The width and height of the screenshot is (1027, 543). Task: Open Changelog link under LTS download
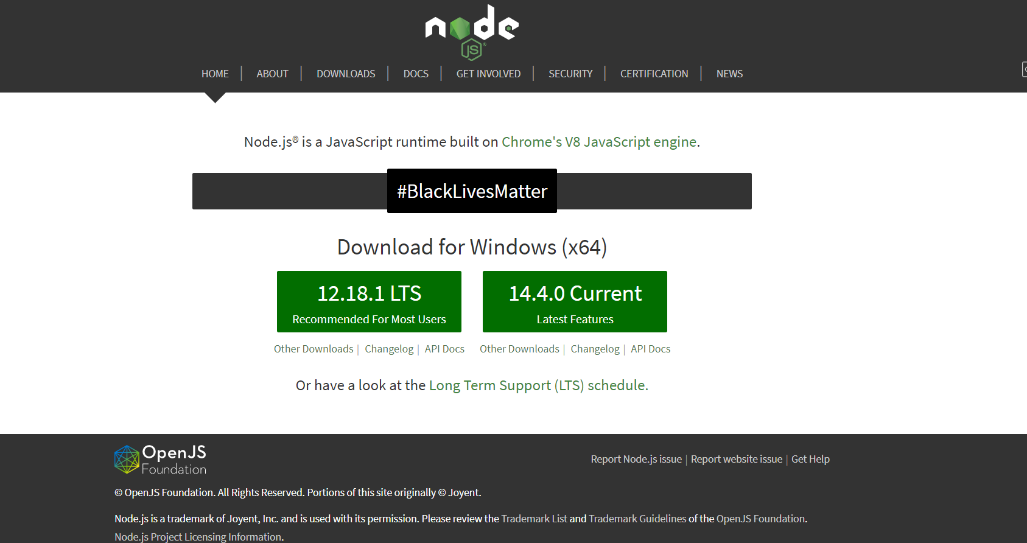pyautogui.click(x=389, y=349)
